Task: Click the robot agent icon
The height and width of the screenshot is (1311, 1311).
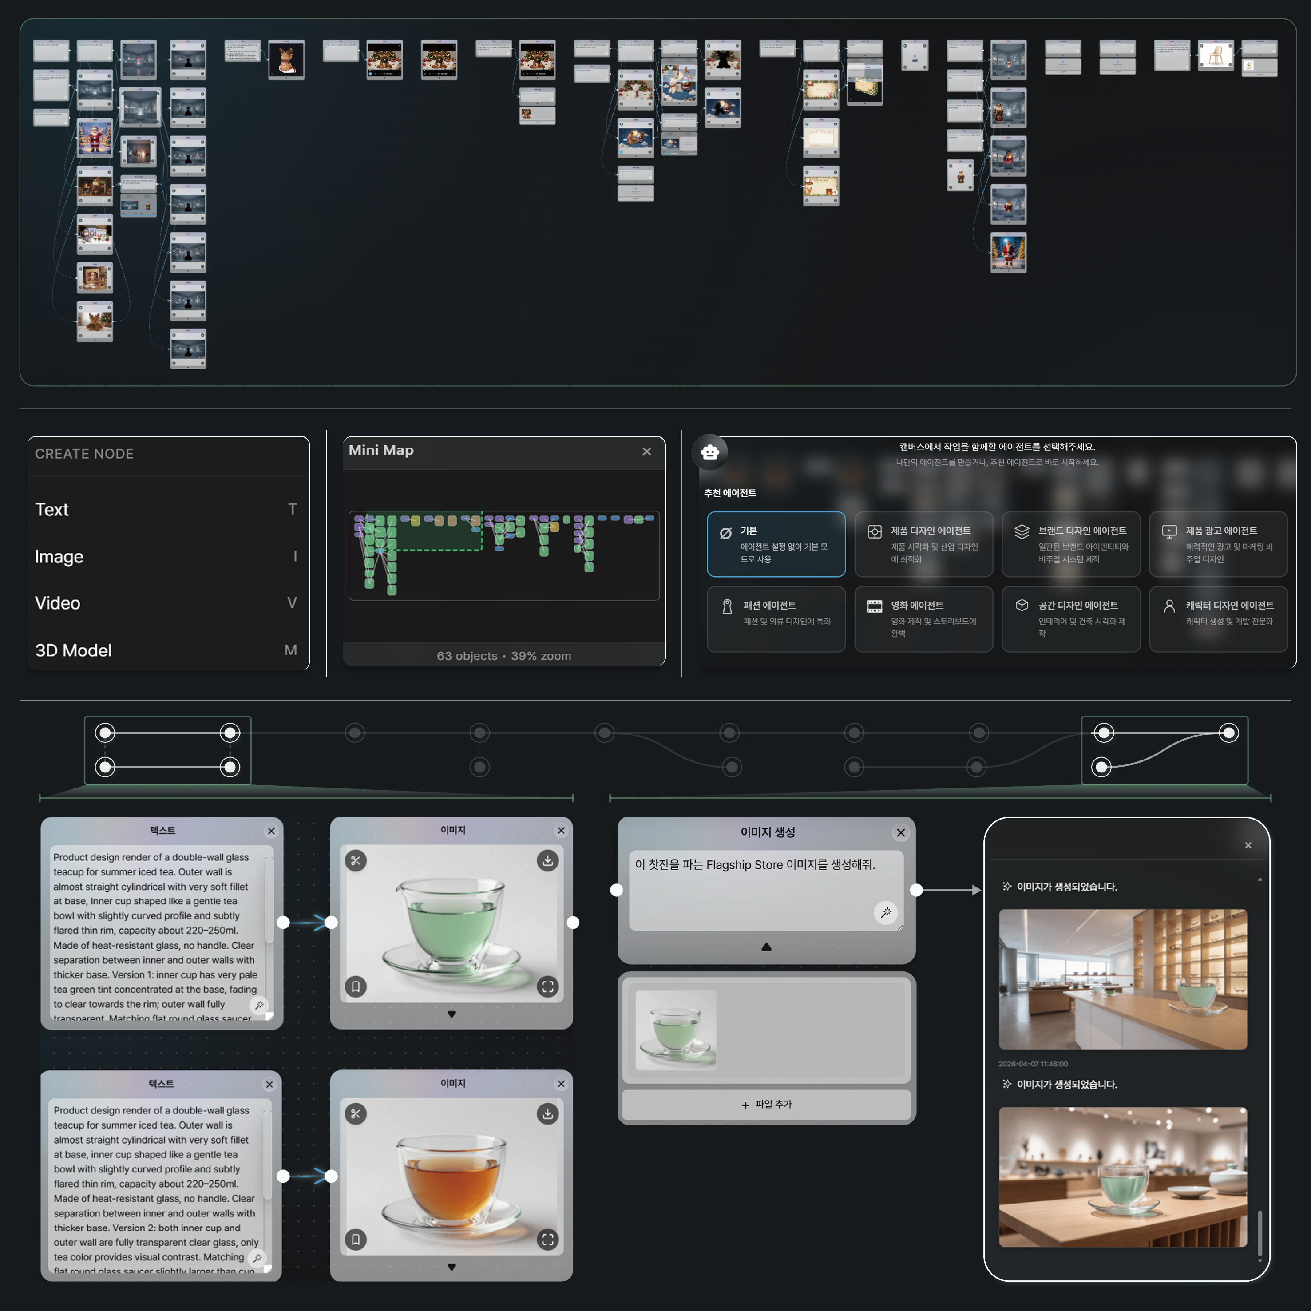Action: (710, 452)
